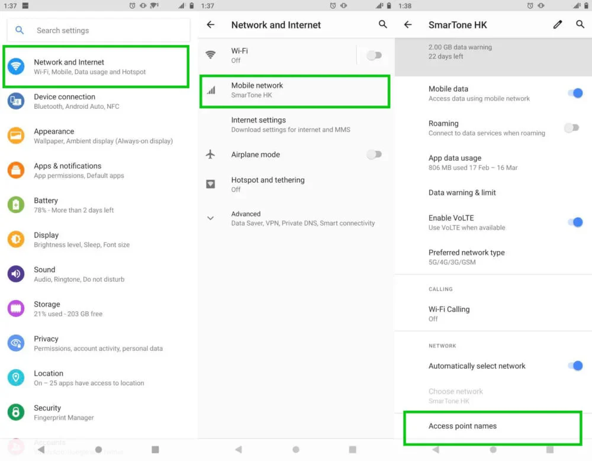592x461 pixels.
Task: Tap the search icon in Network and Internet header
Action: tap(383, 25)
